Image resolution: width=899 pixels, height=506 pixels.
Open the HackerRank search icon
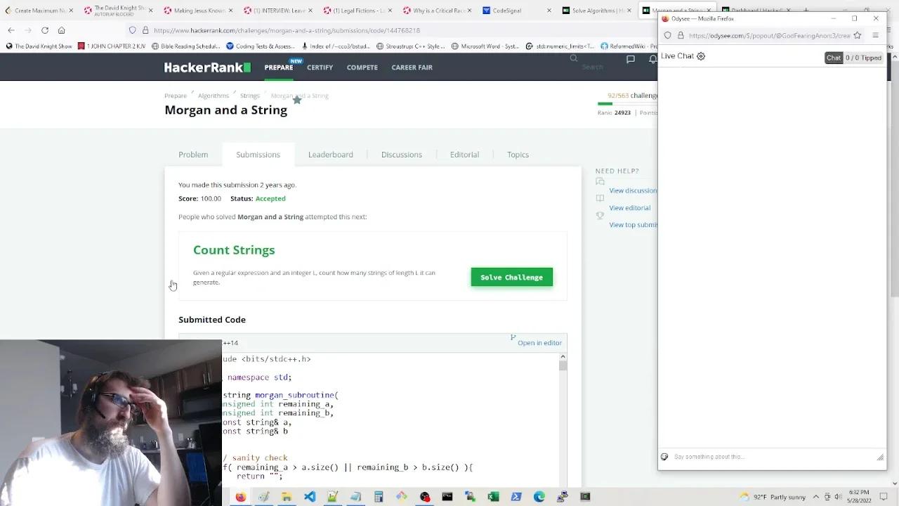click(574, 59)
